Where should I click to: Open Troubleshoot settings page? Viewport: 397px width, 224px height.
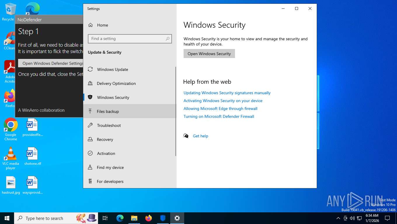tap(130, 125)
